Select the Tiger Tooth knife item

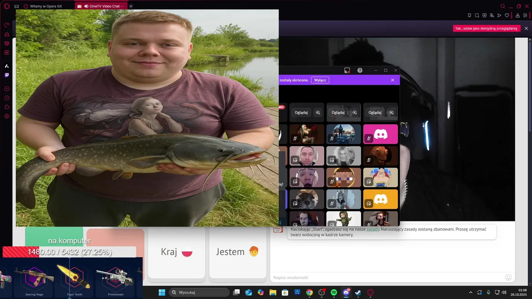(75, 278)
